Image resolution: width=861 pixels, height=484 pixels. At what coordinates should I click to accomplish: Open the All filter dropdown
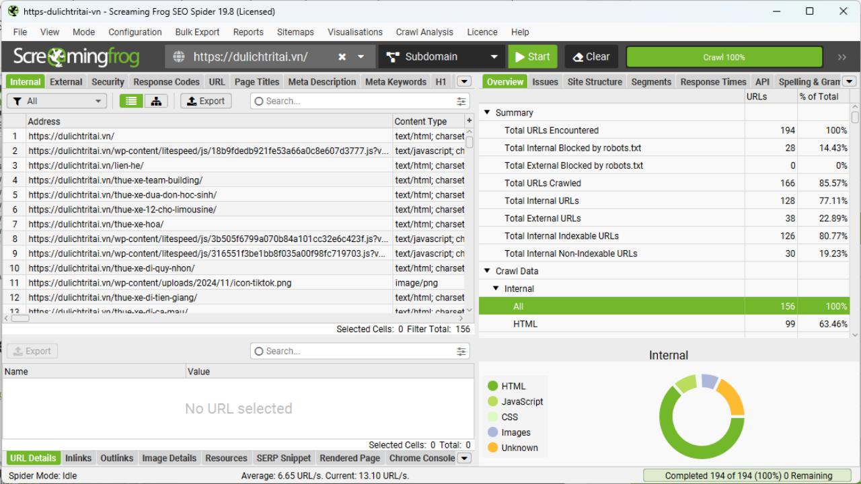pos(57,100)
